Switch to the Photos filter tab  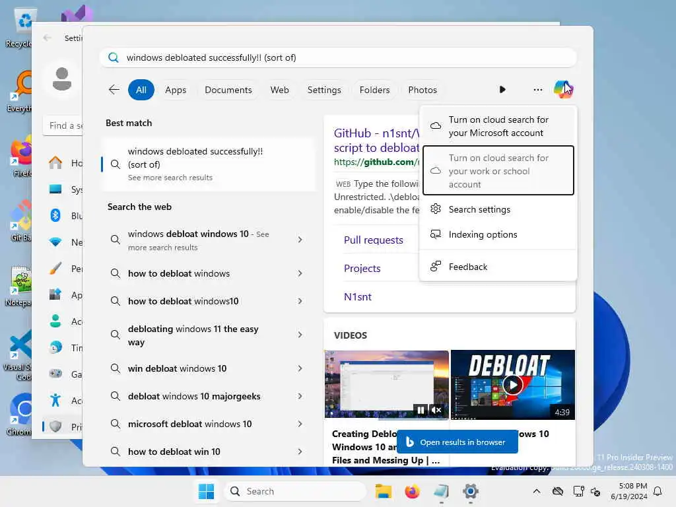[x=422, y=90]
